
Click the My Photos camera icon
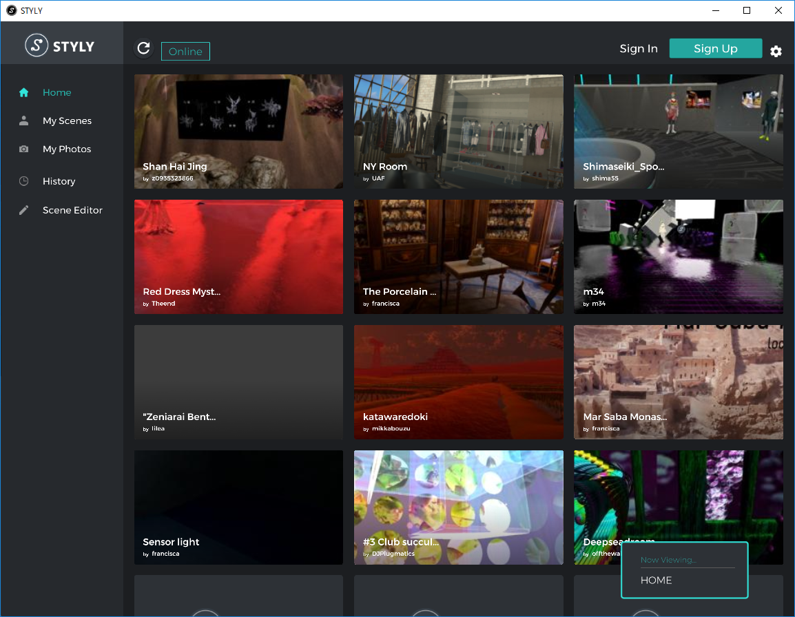[24, 149]
